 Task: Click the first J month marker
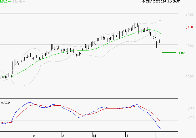point(127,136)
